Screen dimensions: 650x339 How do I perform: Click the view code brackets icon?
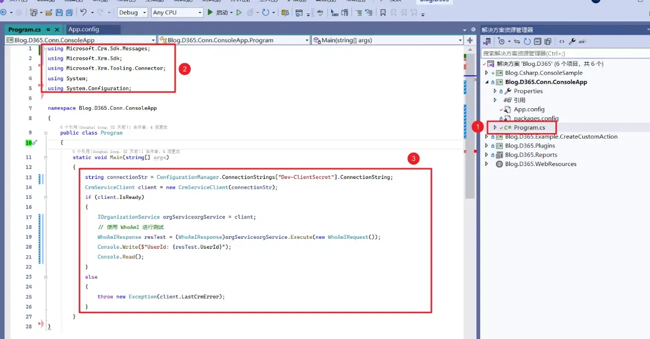[562, 41]
